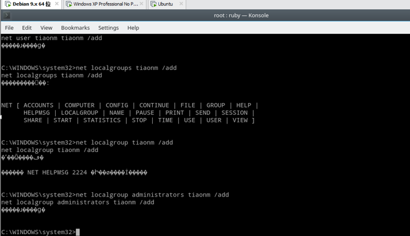Open the Settings menu in Konsole
The image size is (410, 236).
click(x=108, y=28)
